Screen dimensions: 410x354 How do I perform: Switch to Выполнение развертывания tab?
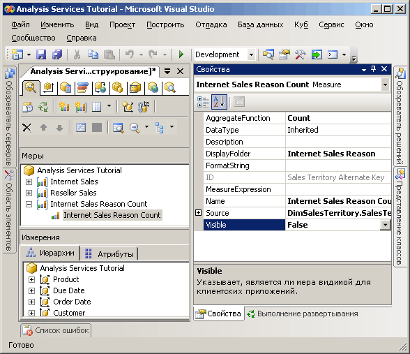click(303, 314)
